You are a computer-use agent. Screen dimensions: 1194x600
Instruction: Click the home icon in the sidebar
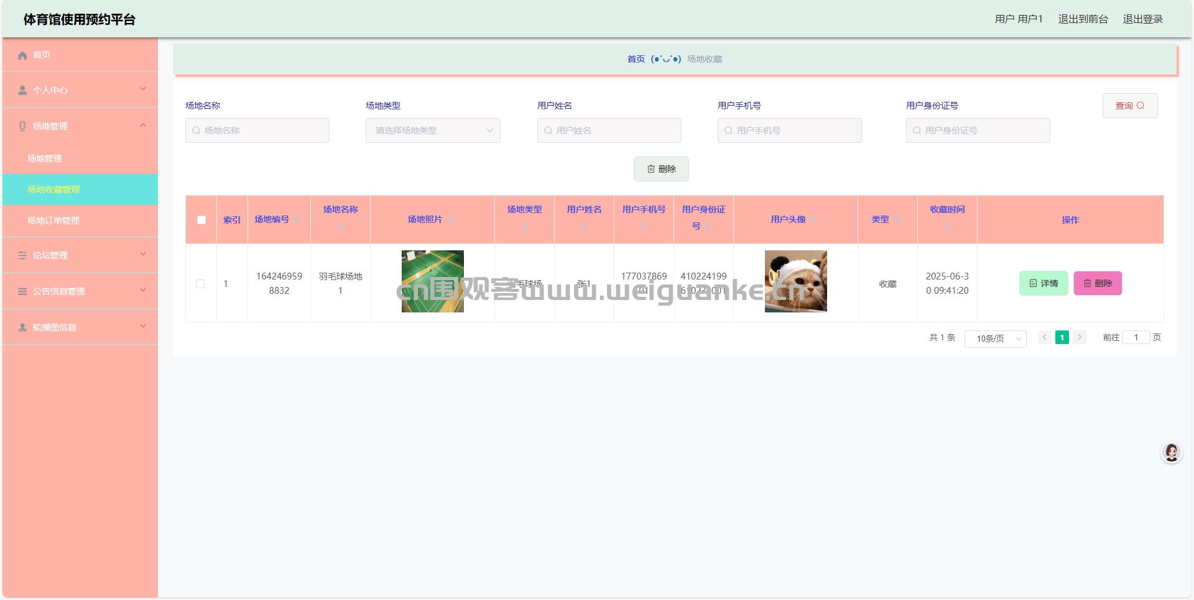[22, 55]
